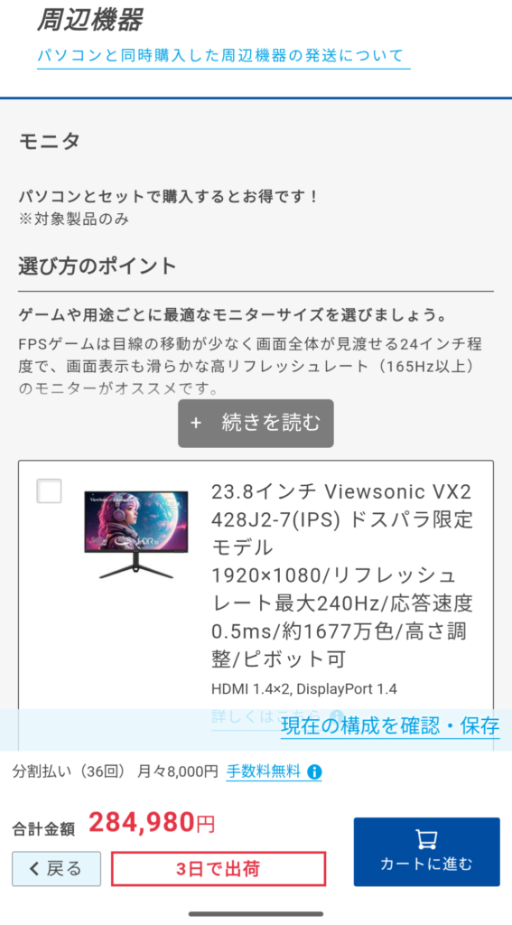Open the 詳しくはこちら product details link

point(266,716)
